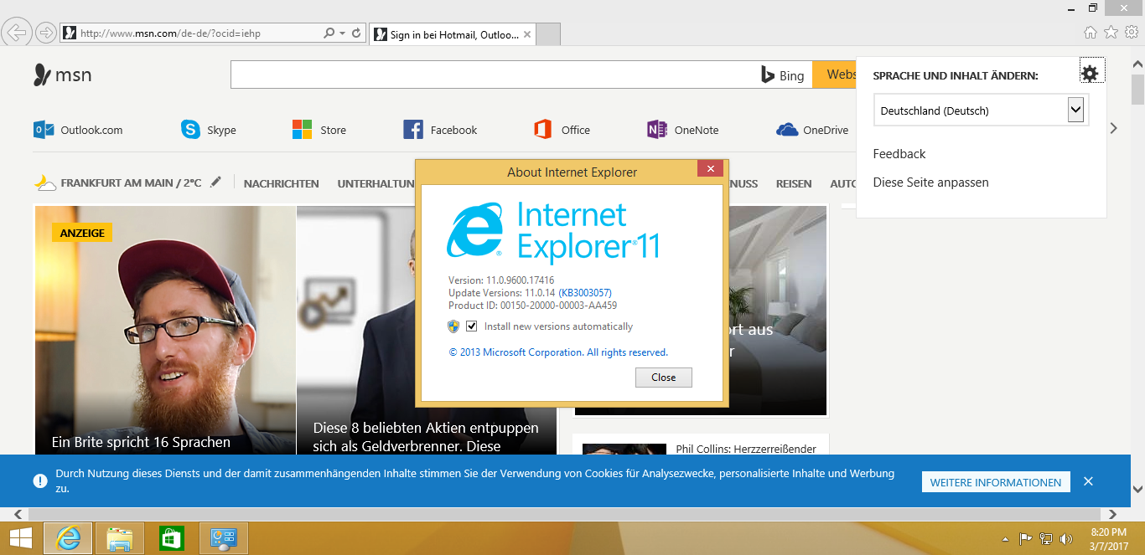The image size is (1145, 555).
Task: Click the vertical scrollbar thumb
Action: pos(1138,89)
